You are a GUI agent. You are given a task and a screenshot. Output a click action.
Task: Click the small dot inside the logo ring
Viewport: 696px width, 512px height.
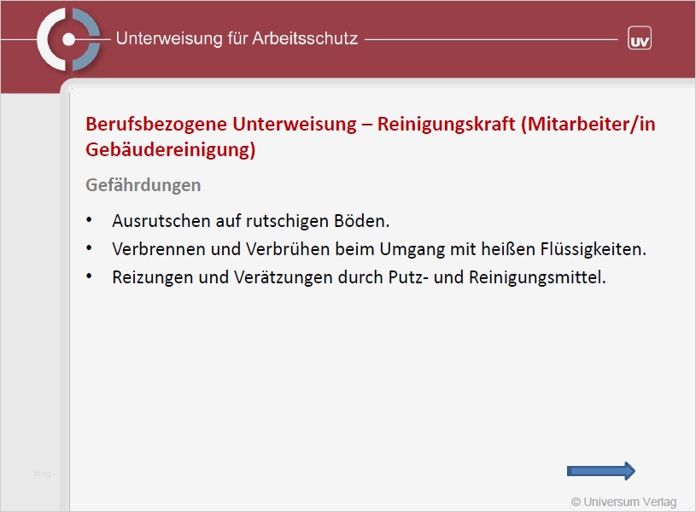[x=68, y=39]
